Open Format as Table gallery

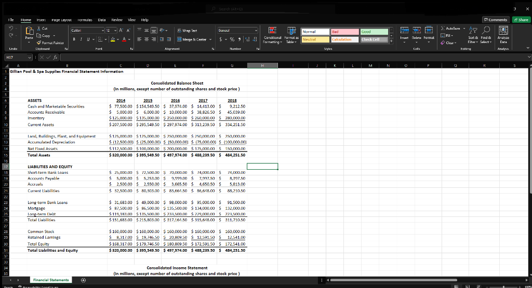click(x=291, y=35)
